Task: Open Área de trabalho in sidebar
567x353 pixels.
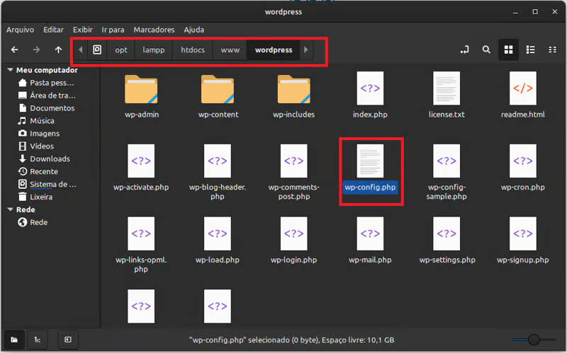Action: (x=47, y=96)
